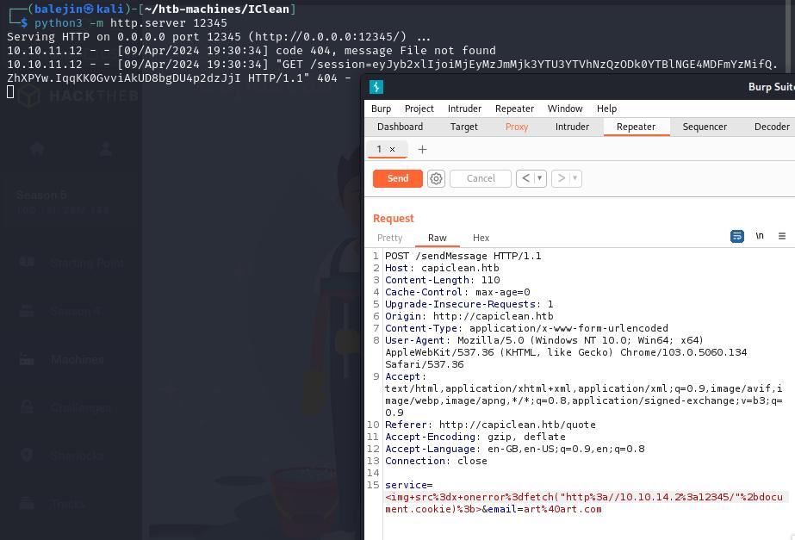Click the Send button
Image resolution: width=795 pixels, height=540 pixels.
(x=398, y=178)
